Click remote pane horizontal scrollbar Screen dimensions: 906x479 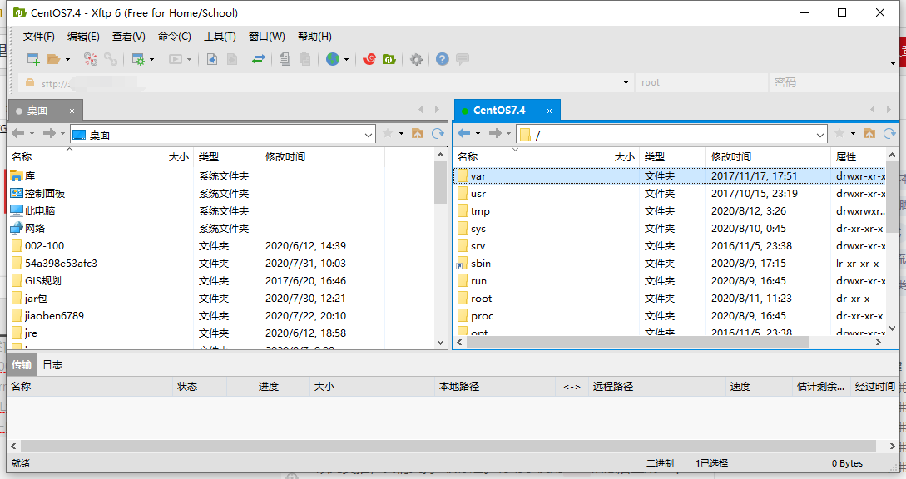click(x=637, y=342)
